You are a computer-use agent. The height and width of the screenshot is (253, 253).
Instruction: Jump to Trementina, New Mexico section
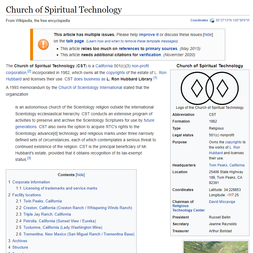(x=79, y=234)
